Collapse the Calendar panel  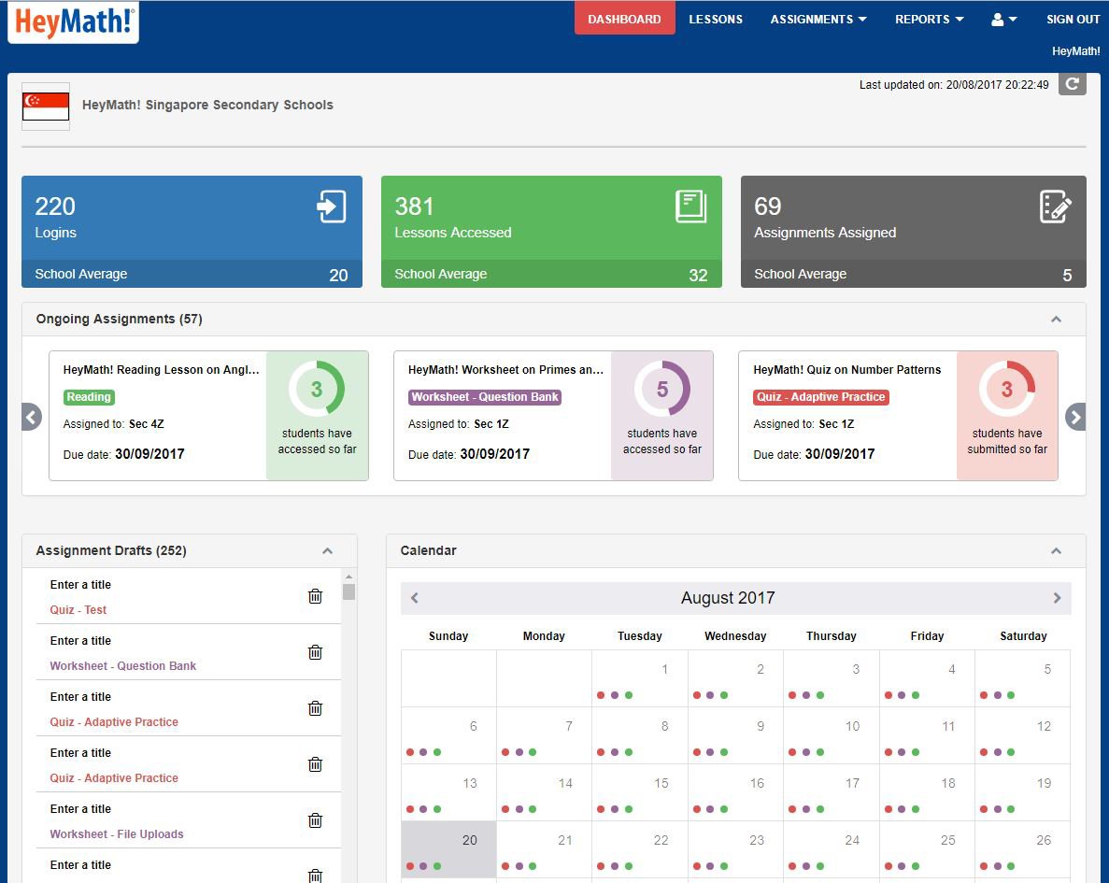point(1056,550)
